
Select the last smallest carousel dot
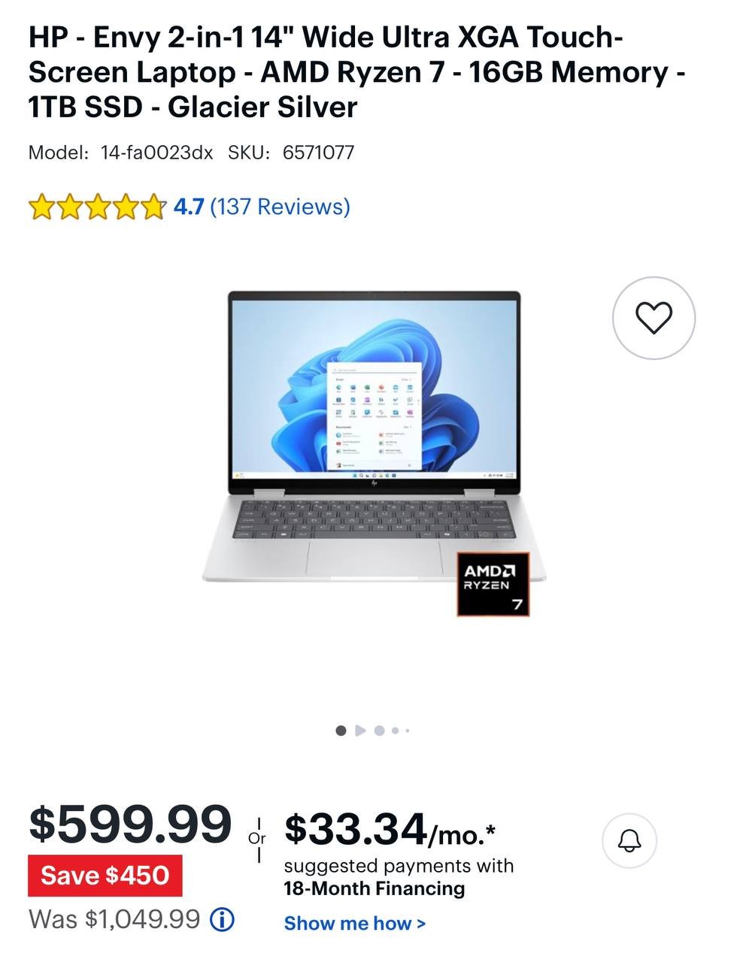pos(407,730)
